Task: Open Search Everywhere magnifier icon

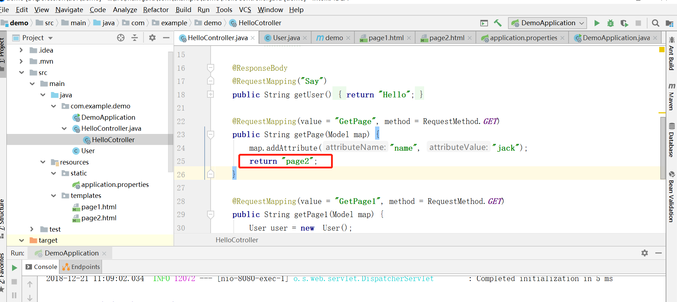Action: 655,23
